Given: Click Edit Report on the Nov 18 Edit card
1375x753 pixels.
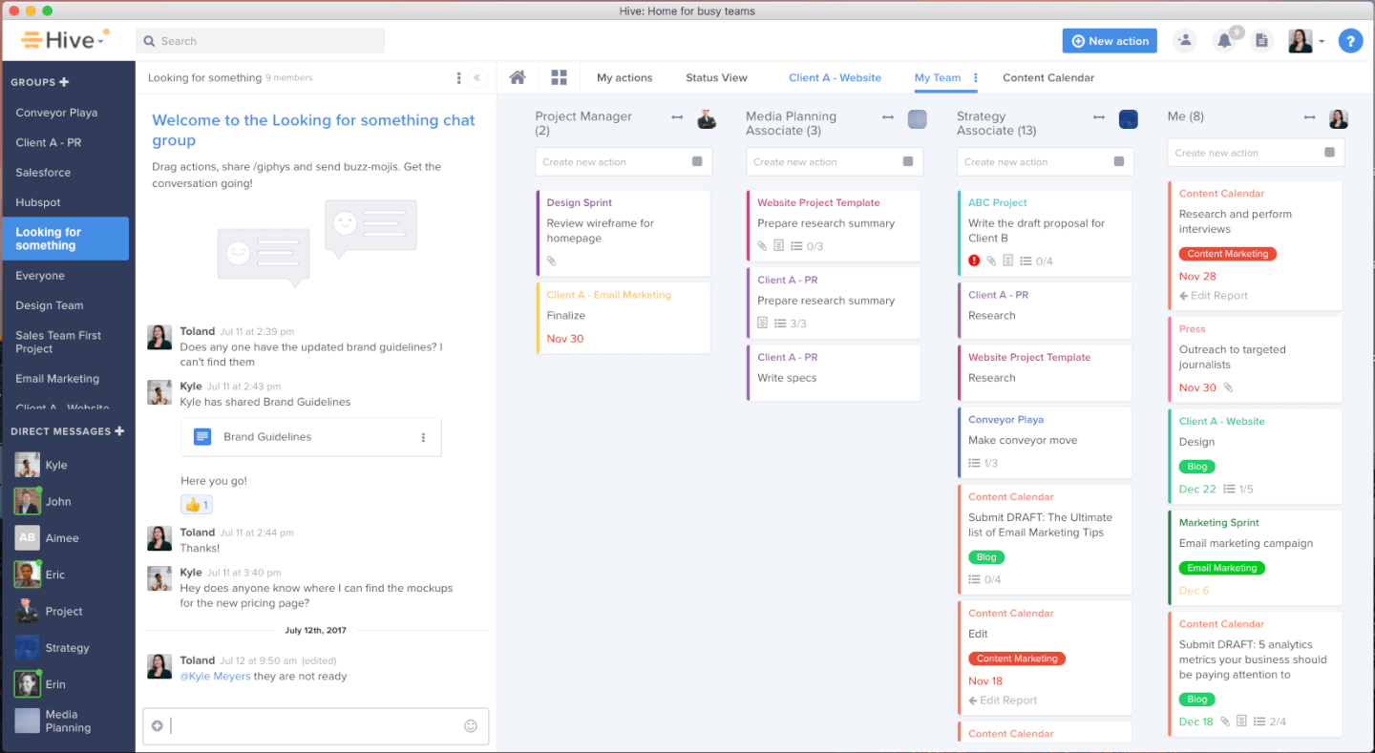Looking at the screenshot, I should coord(1003,701).
